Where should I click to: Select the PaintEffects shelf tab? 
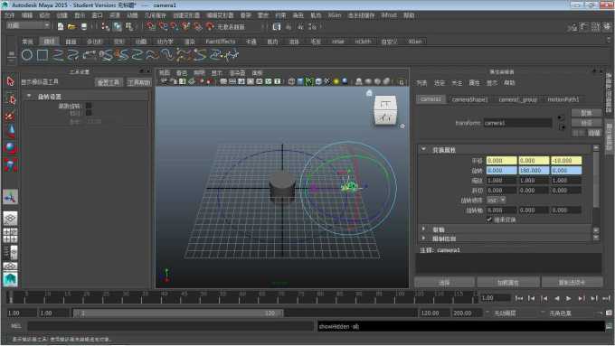(x=220, y=42)
